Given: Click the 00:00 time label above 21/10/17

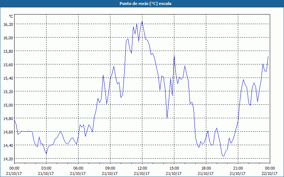Looking at the screenshot, I should pos(14,169).
